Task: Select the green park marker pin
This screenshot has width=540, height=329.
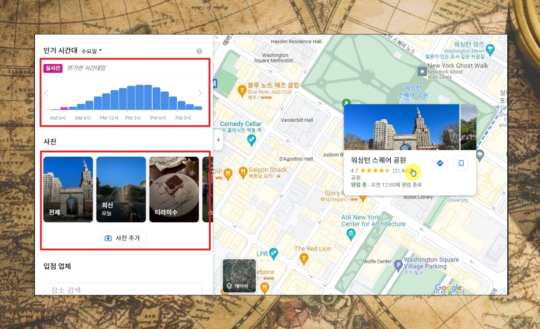Action: pyautogui.click(x=346, y=102)
